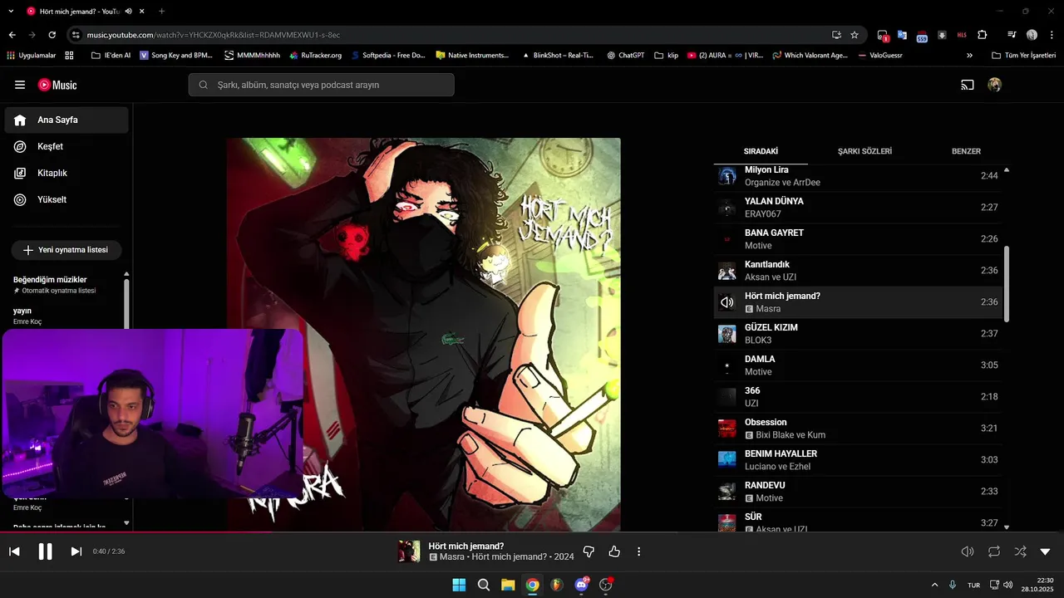Play YALAN DÜNYA by ERAY067
This screenshot has width=1064, height=598.
point(858,208)
